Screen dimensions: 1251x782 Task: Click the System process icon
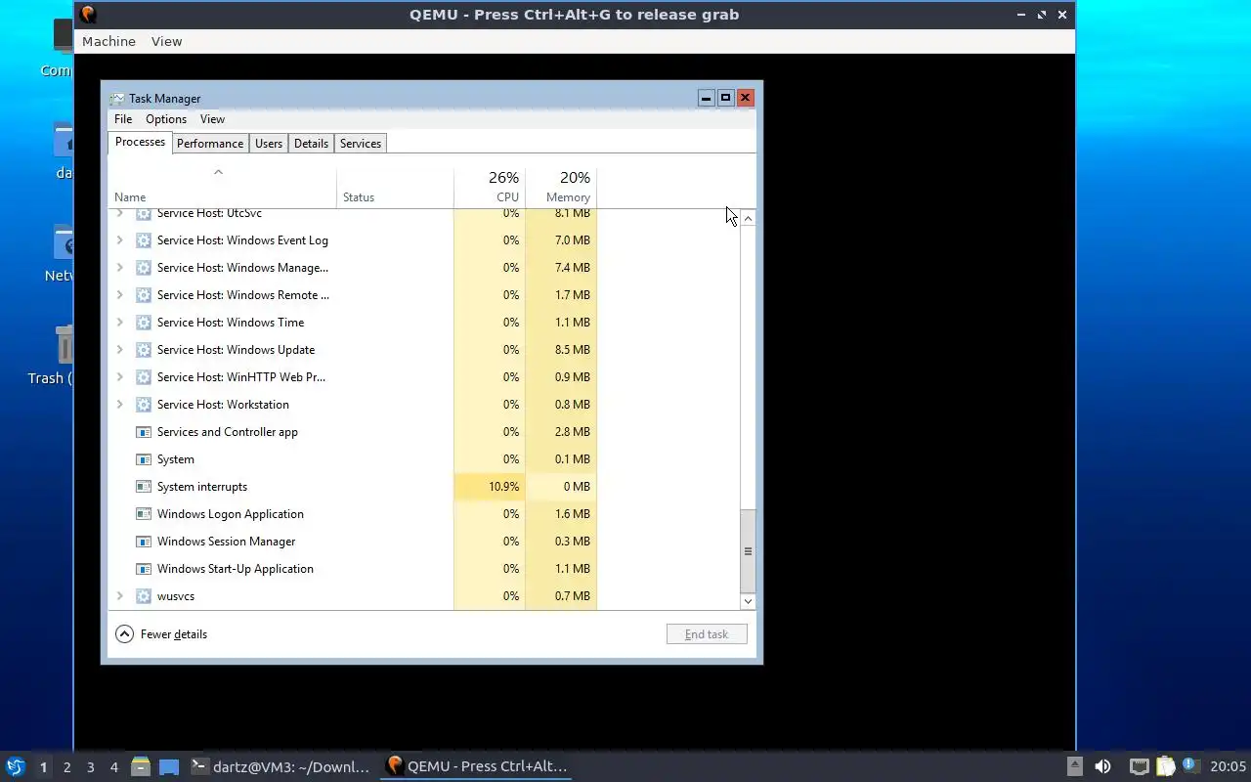pyautogui.click(x=144, y=459)
